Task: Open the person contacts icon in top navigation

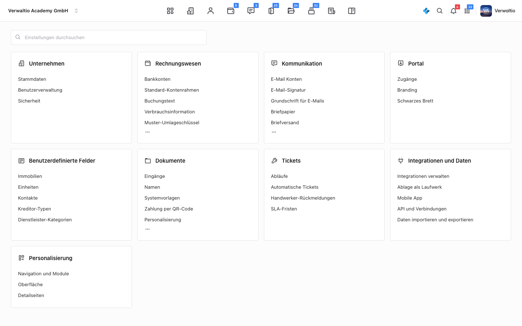Action: (x=211, y=11)
